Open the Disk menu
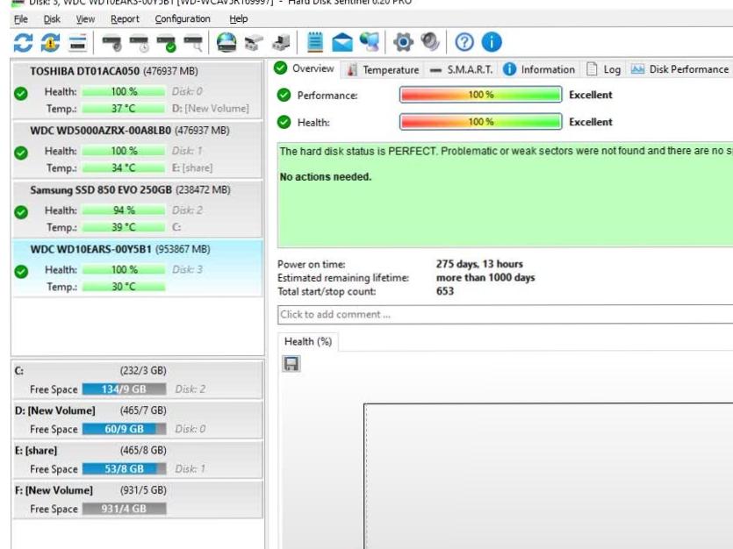The image size is (733, 549). point(51,19)
